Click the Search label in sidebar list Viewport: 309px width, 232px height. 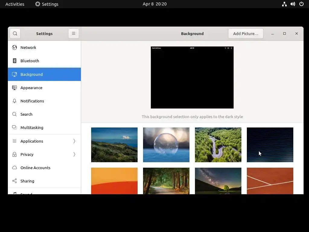click(27, 114)
